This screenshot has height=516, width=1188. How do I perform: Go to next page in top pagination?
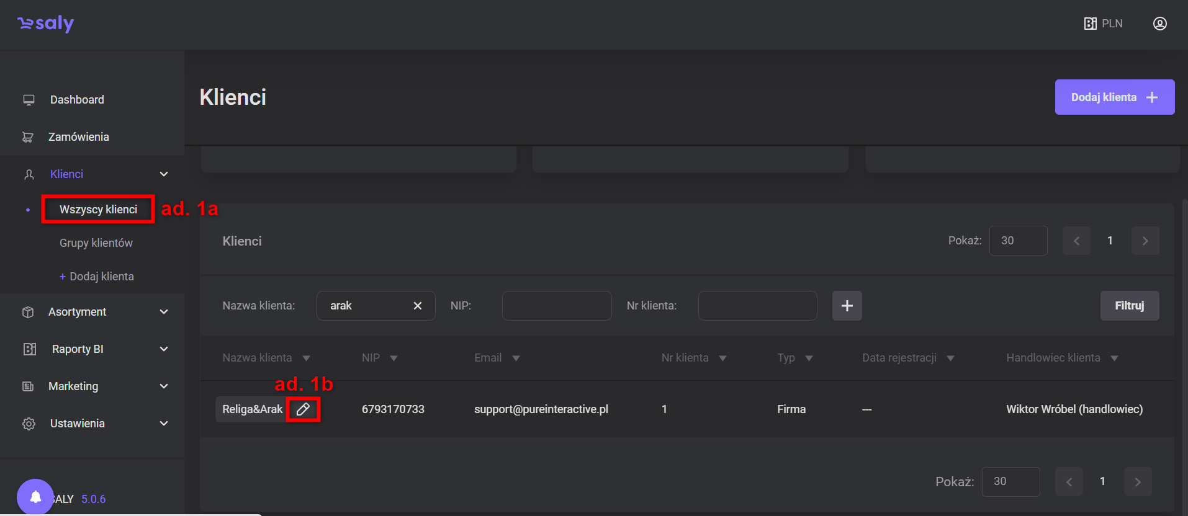point(1145,241)
